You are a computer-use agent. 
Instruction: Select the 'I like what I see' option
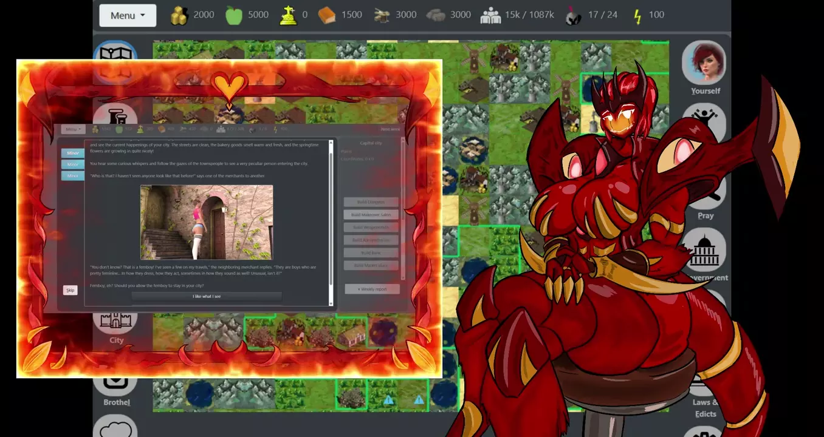pyautogui.click(x=207, y=296)
